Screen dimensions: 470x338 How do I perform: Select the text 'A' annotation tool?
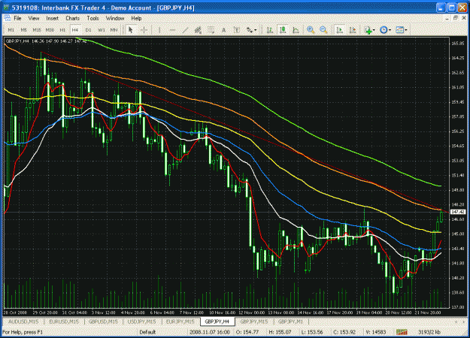[x=223, y=30]
